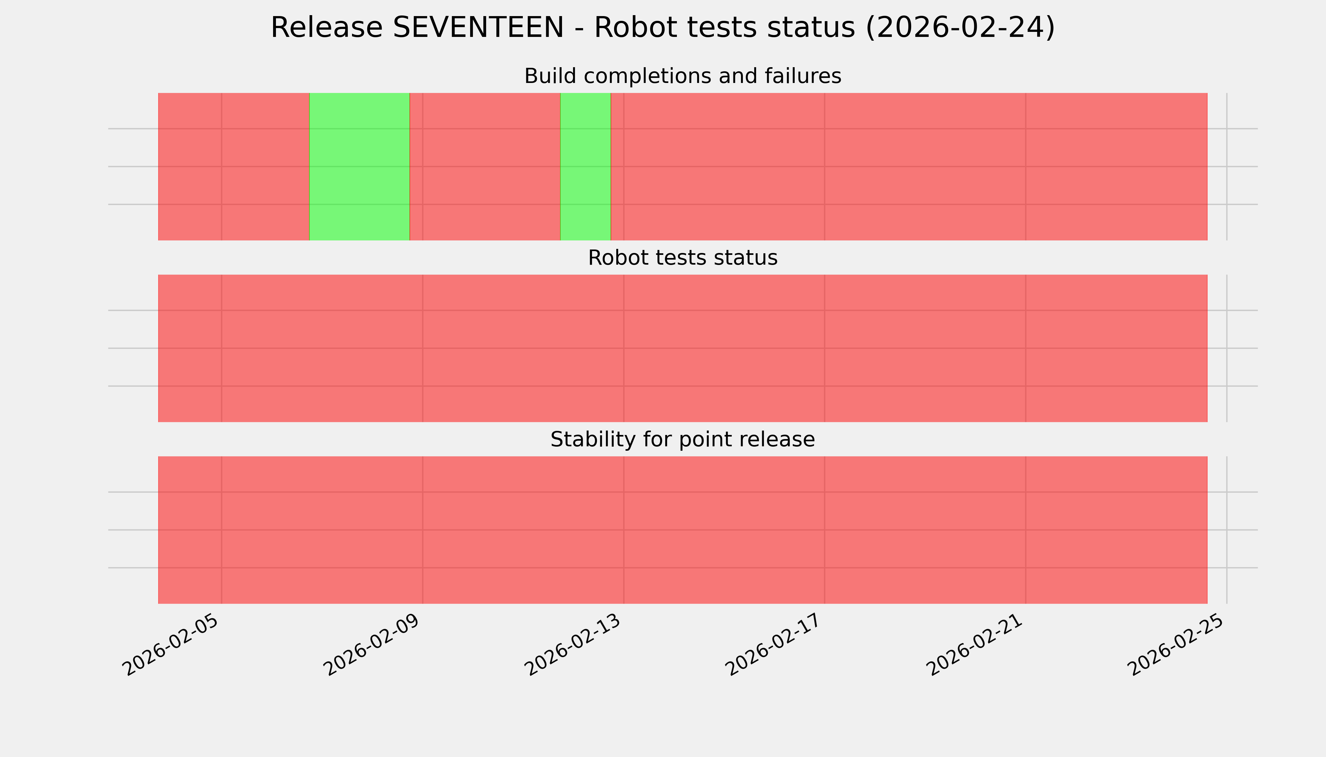
Task: Click the 'Build completions and failures' subplot title
Action: tap(682, 76)
